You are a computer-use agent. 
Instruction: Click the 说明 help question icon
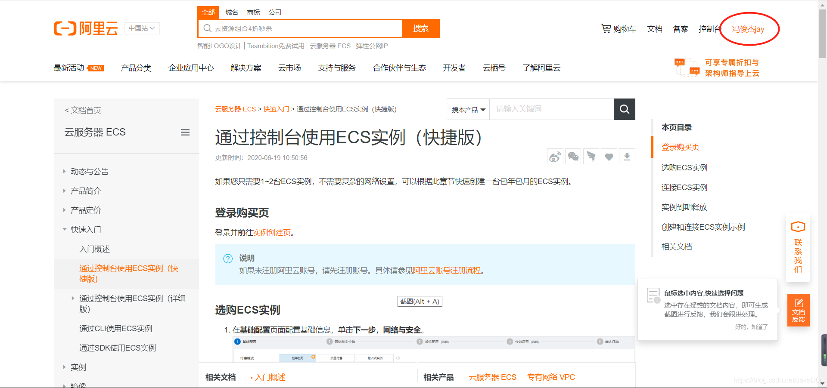pyautogui.click(x=228, y=259)
